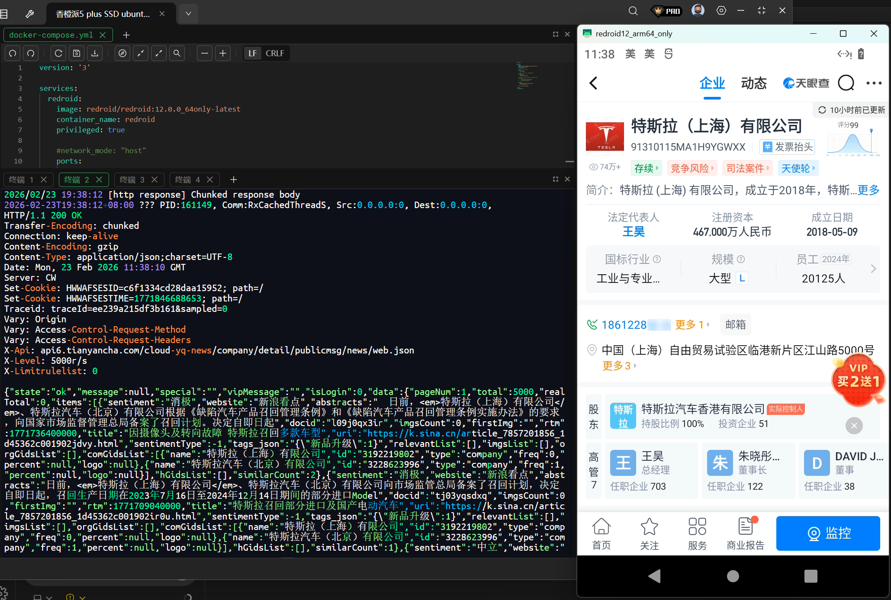This screenshot has width=891, height=600.
Task: Click the undo icon in editor toolbar
Action: (13, 53)
